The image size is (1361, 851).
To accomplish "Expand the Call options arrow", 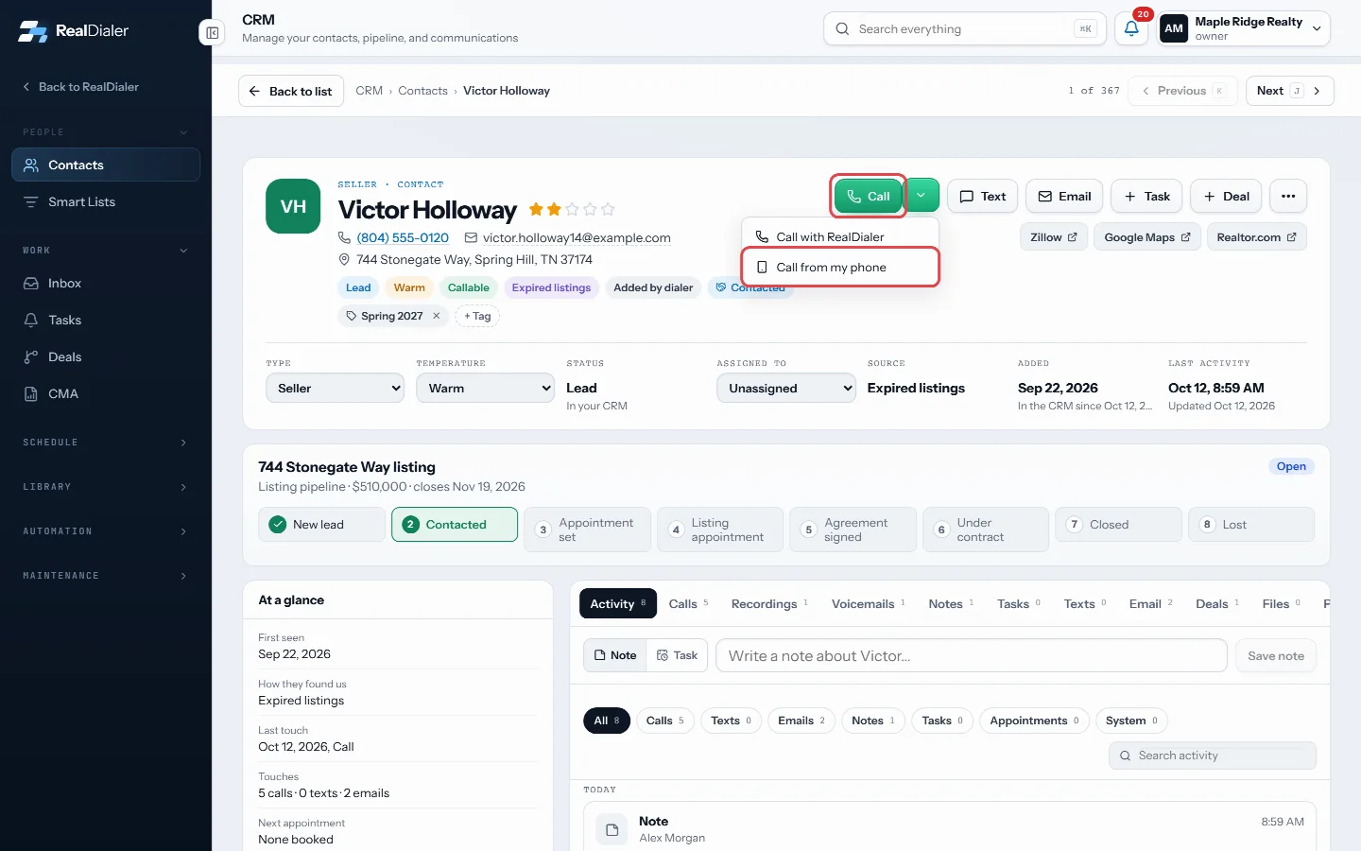I will 922,196.
